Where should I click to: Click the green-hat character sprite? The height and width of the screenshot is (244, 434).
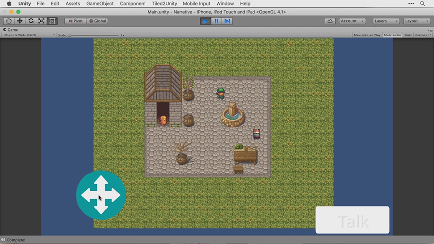coord(221,94)
